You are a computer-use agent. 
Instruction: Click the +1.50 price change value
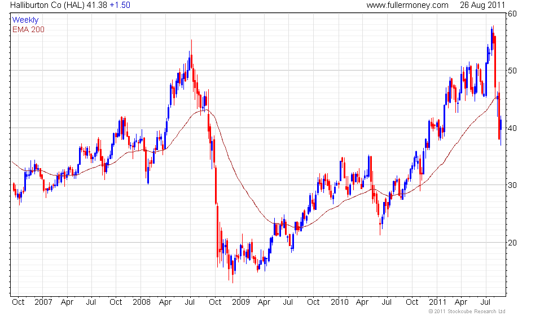(x=120, y=5)
